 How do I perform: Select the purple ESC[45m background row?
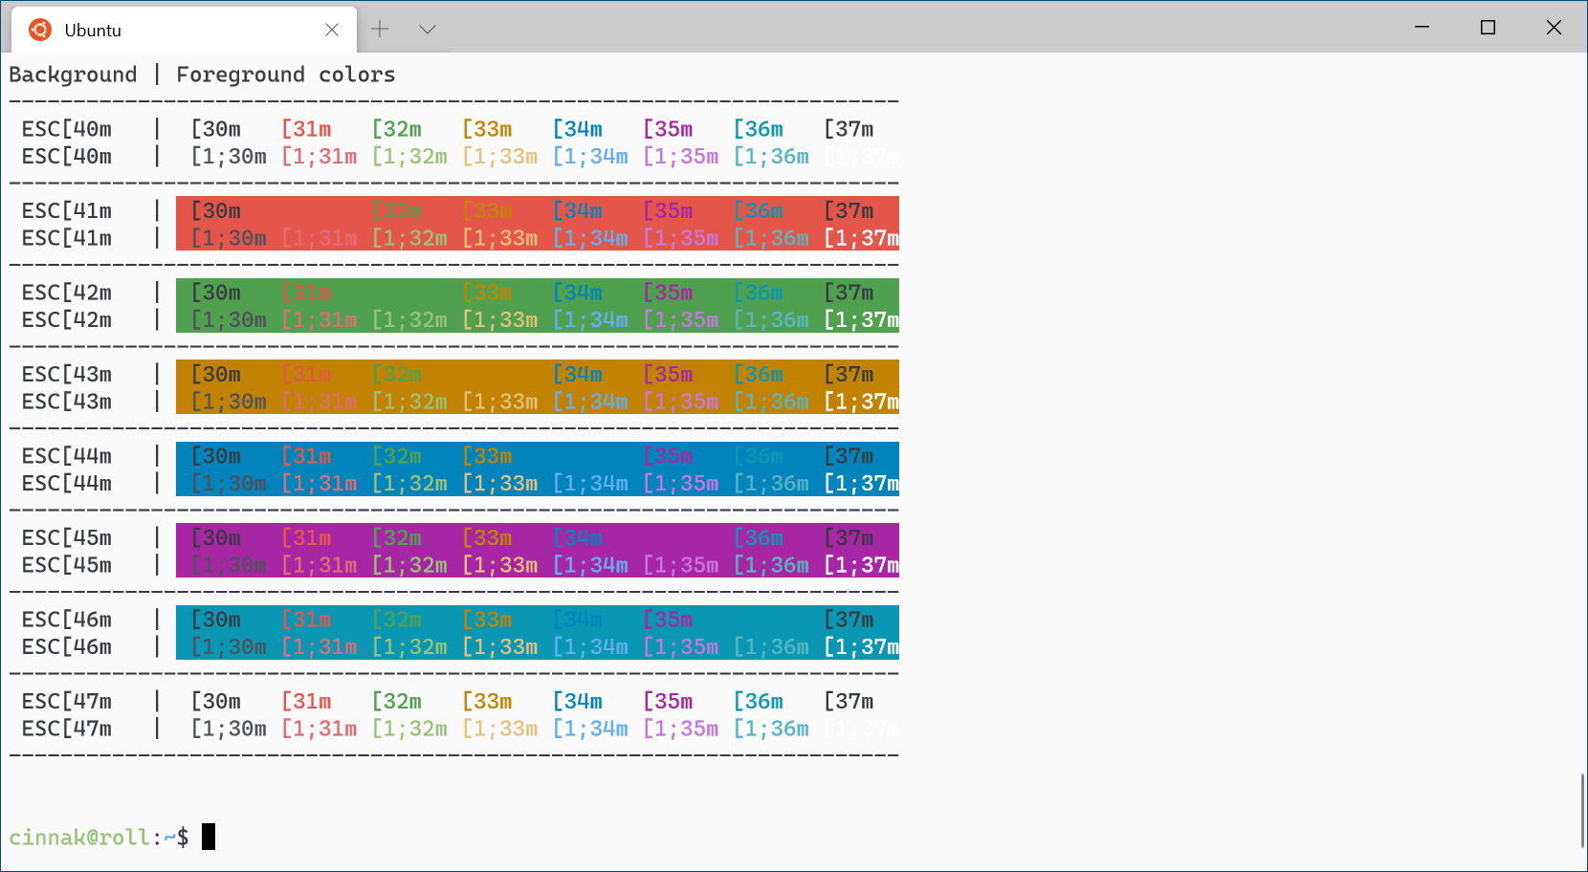pyautogui.click(x=536, y=551)
